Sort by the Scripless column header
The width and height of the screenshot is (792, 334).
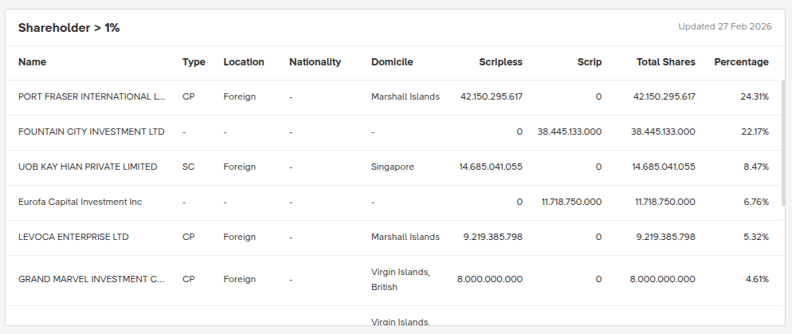point(500,62)
